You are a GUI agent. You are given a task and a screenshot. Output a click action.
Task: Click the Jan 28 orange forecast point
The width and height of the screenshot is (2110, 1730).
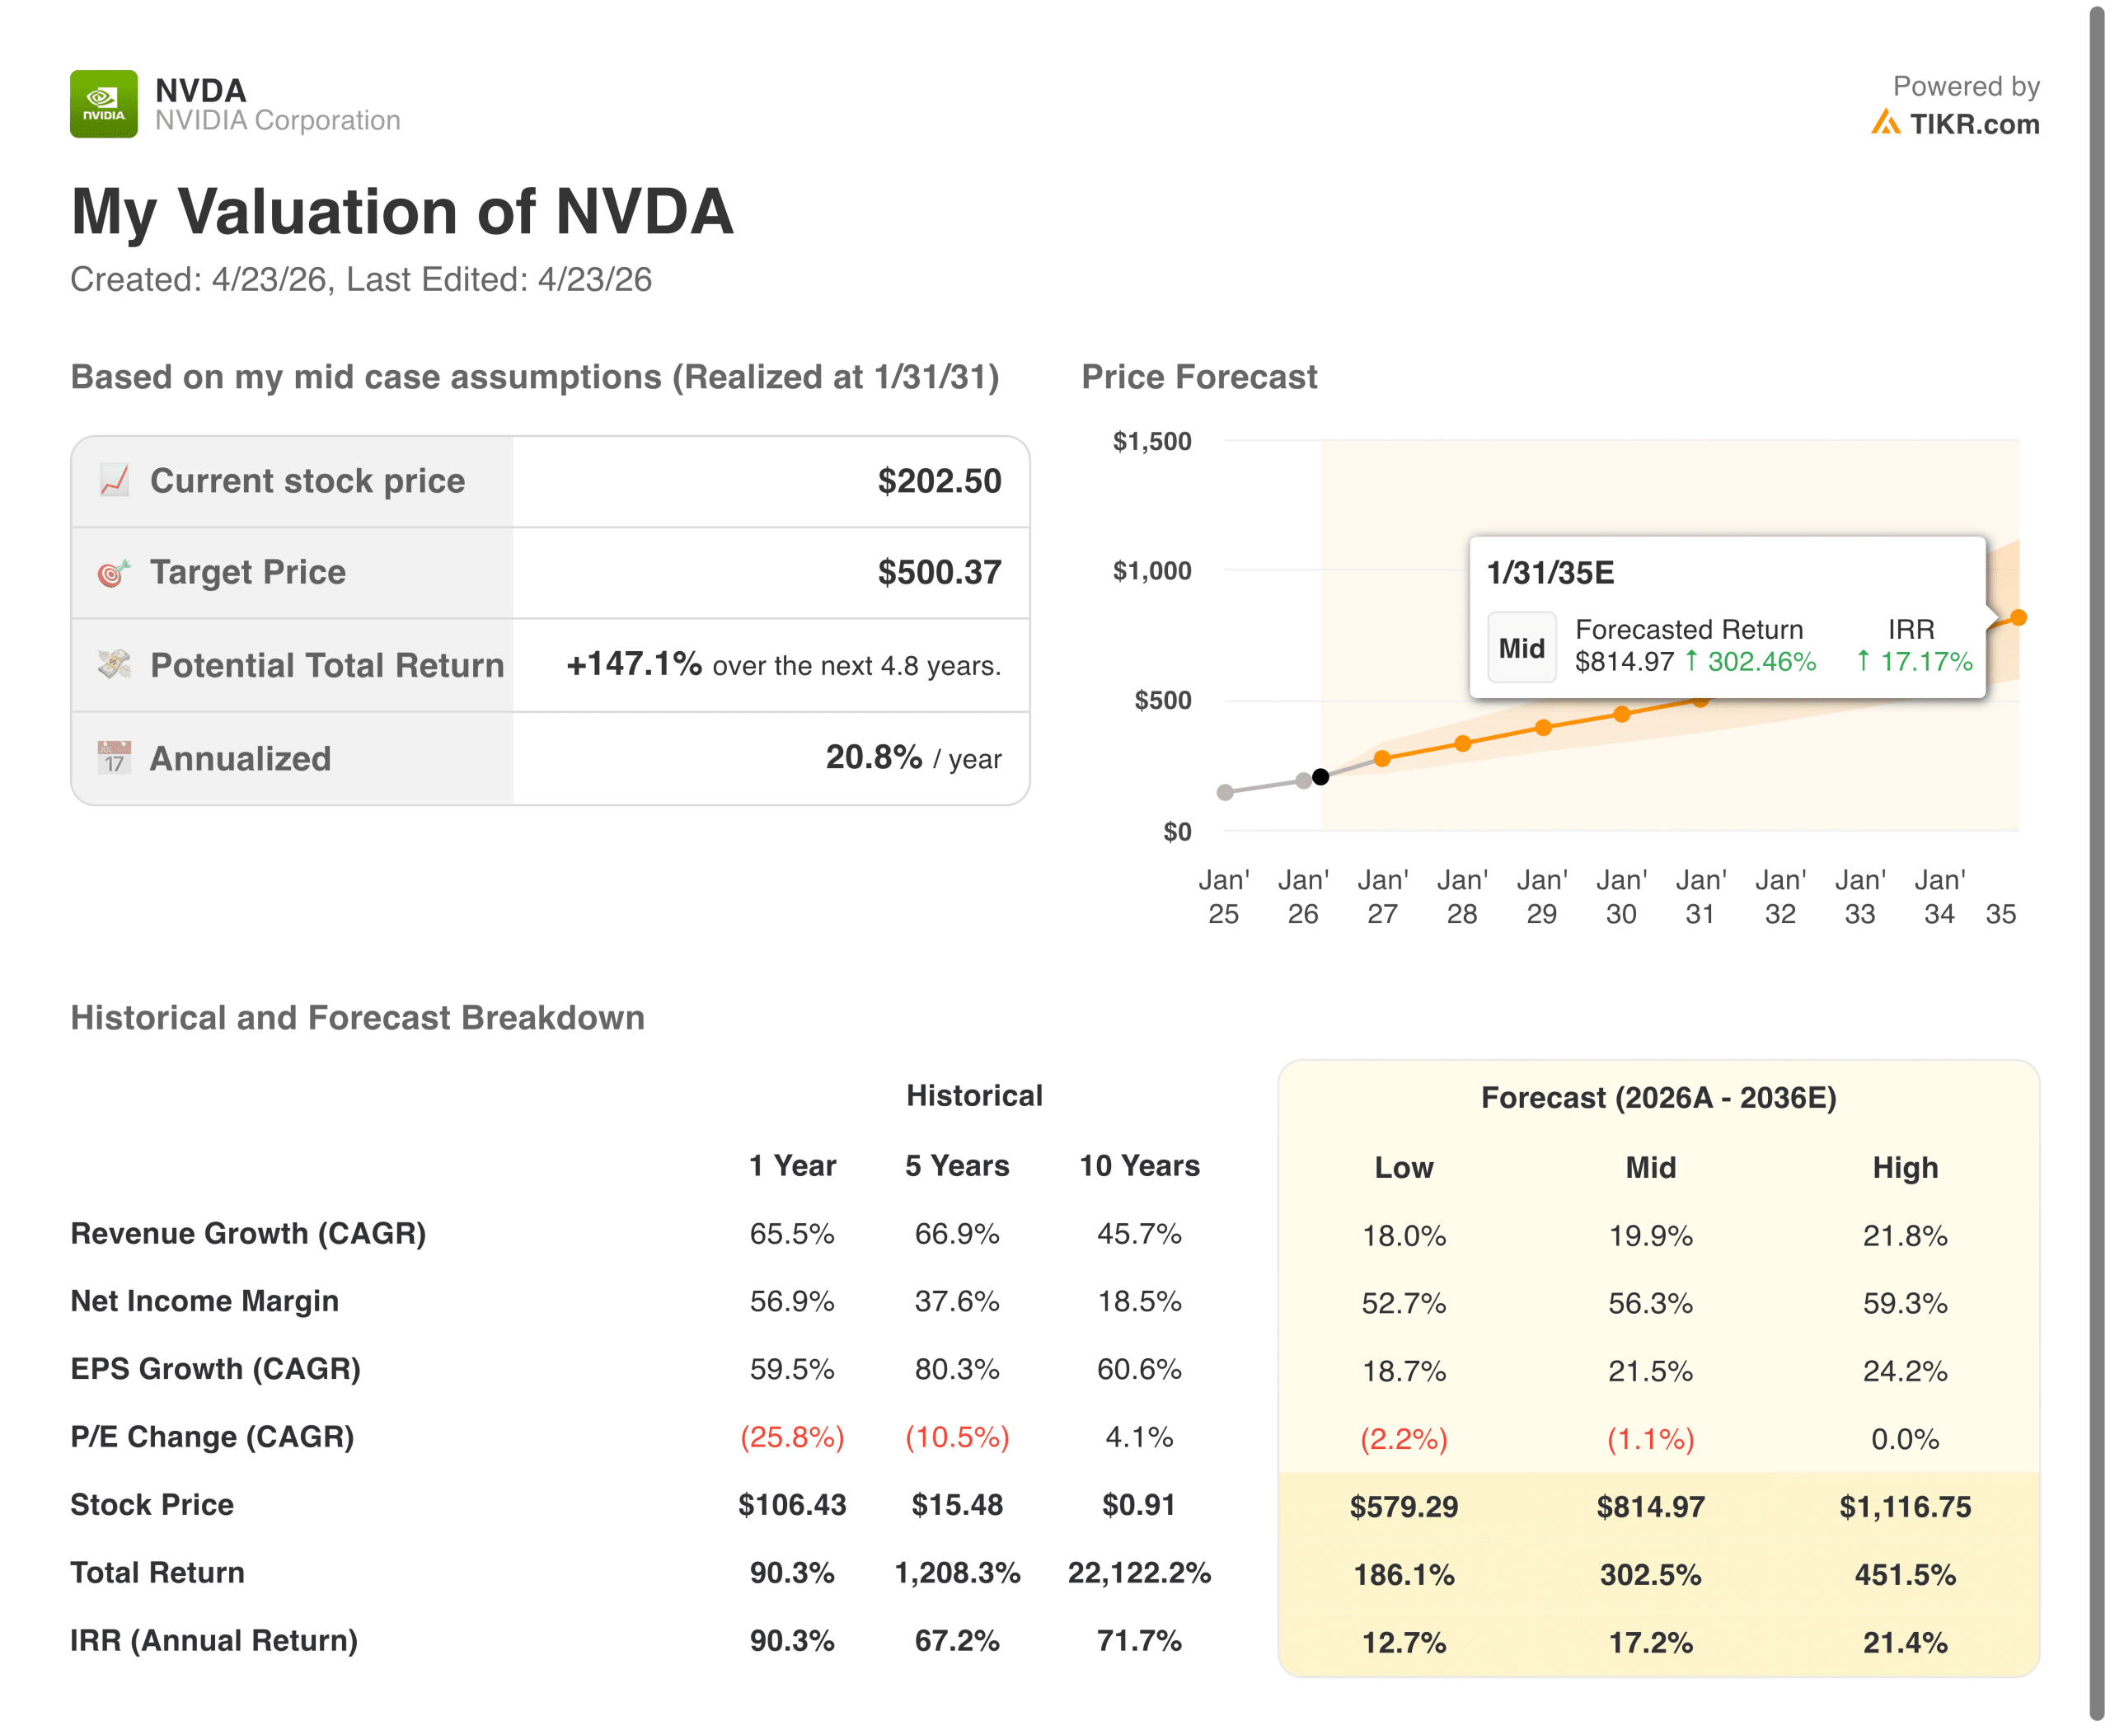click(x=1463, y=743)
